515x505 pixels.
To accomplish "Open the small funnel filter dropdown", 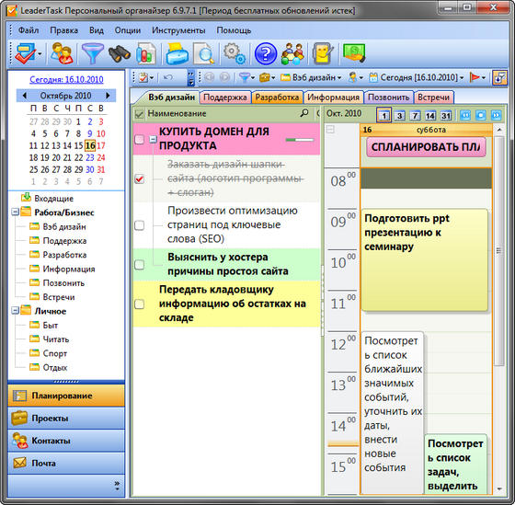I will point(246,78).
